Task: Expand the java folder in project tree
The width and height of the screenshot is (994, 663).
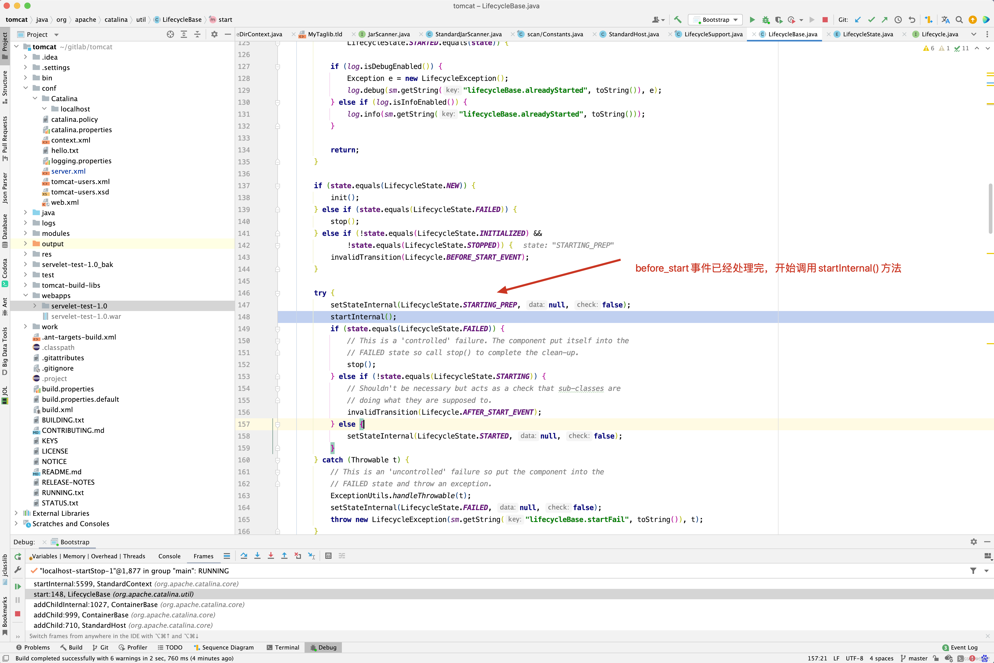Action: coord(25,213)
